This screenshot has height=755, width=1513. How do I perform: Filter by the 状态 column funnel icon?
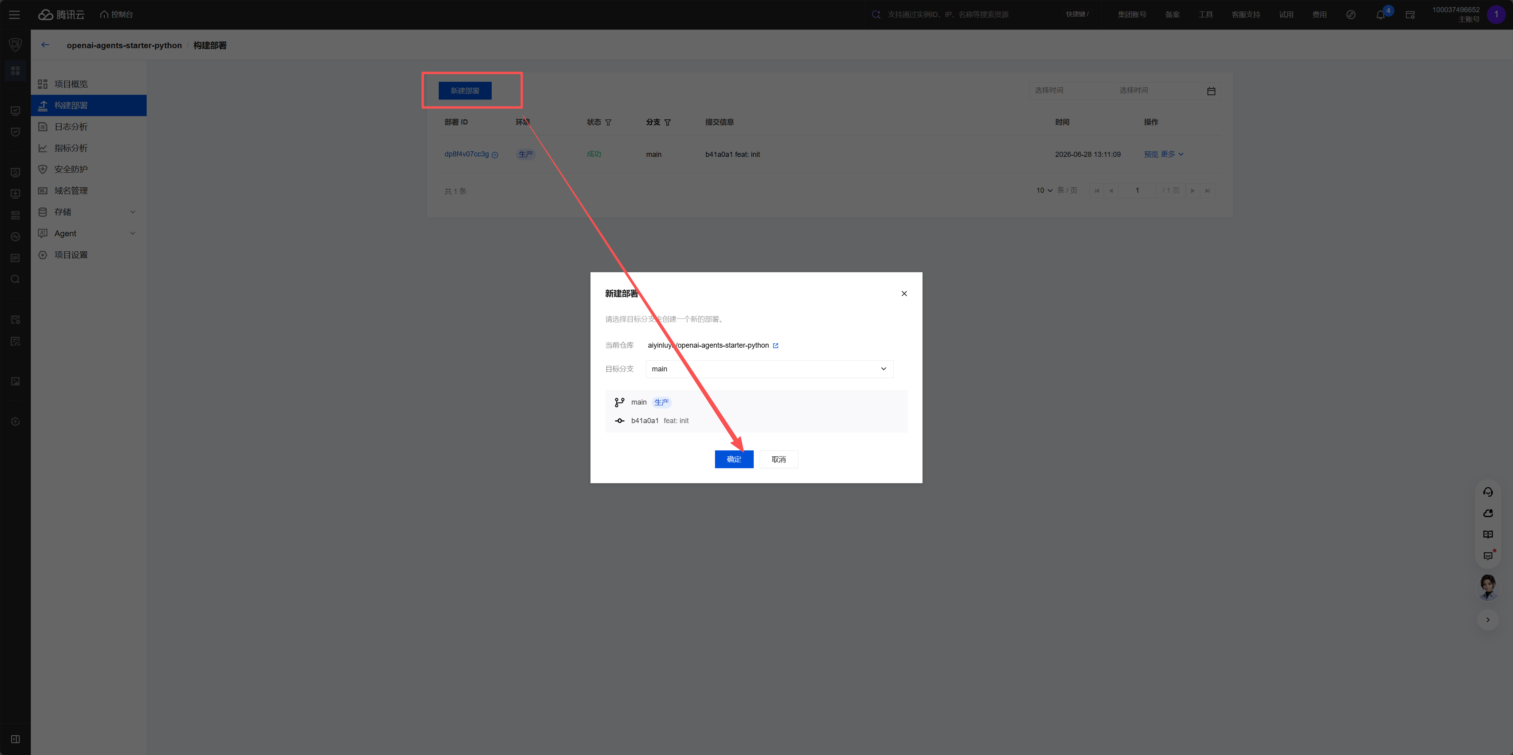click(609, 123)
